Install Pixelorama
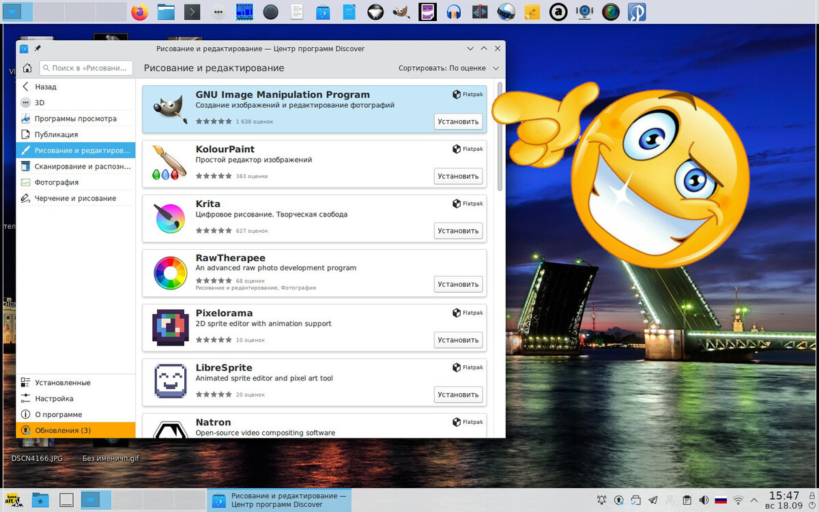This screenshot has width=819, height=512. 458,340
